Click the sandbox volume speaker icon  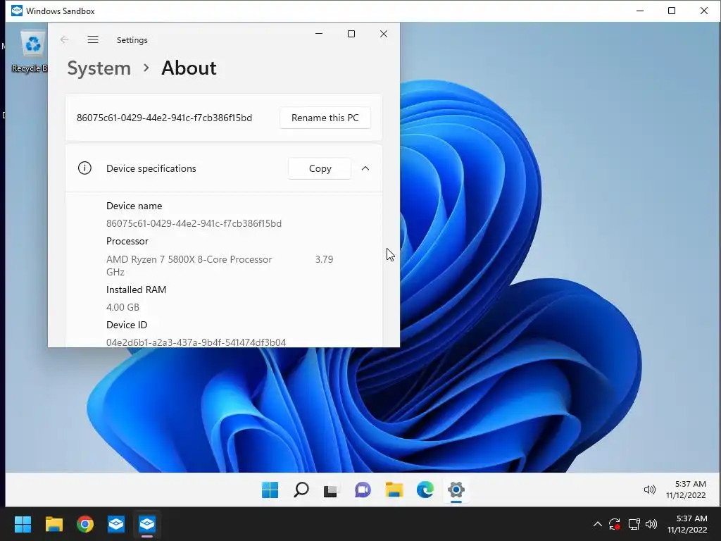coord(649,490)
